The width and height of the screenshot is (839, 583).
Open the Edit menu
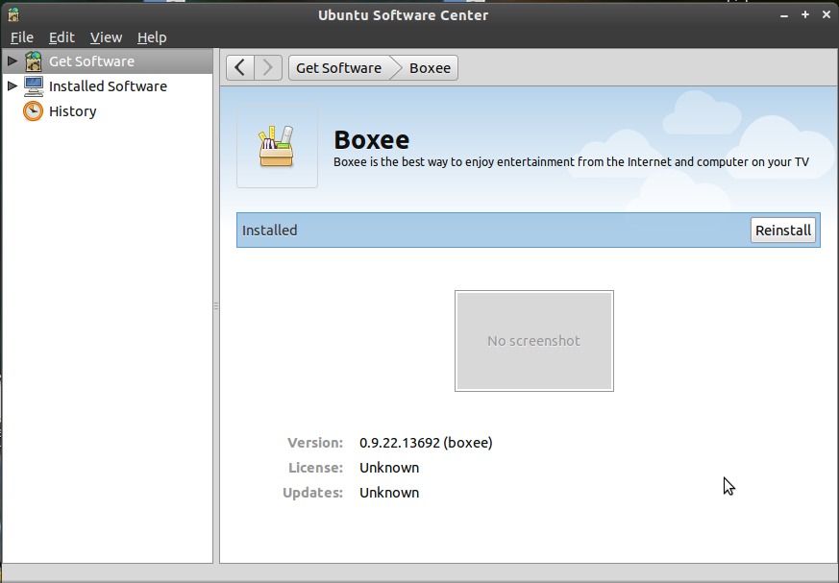pyautogui.click(x=62, y=37)
